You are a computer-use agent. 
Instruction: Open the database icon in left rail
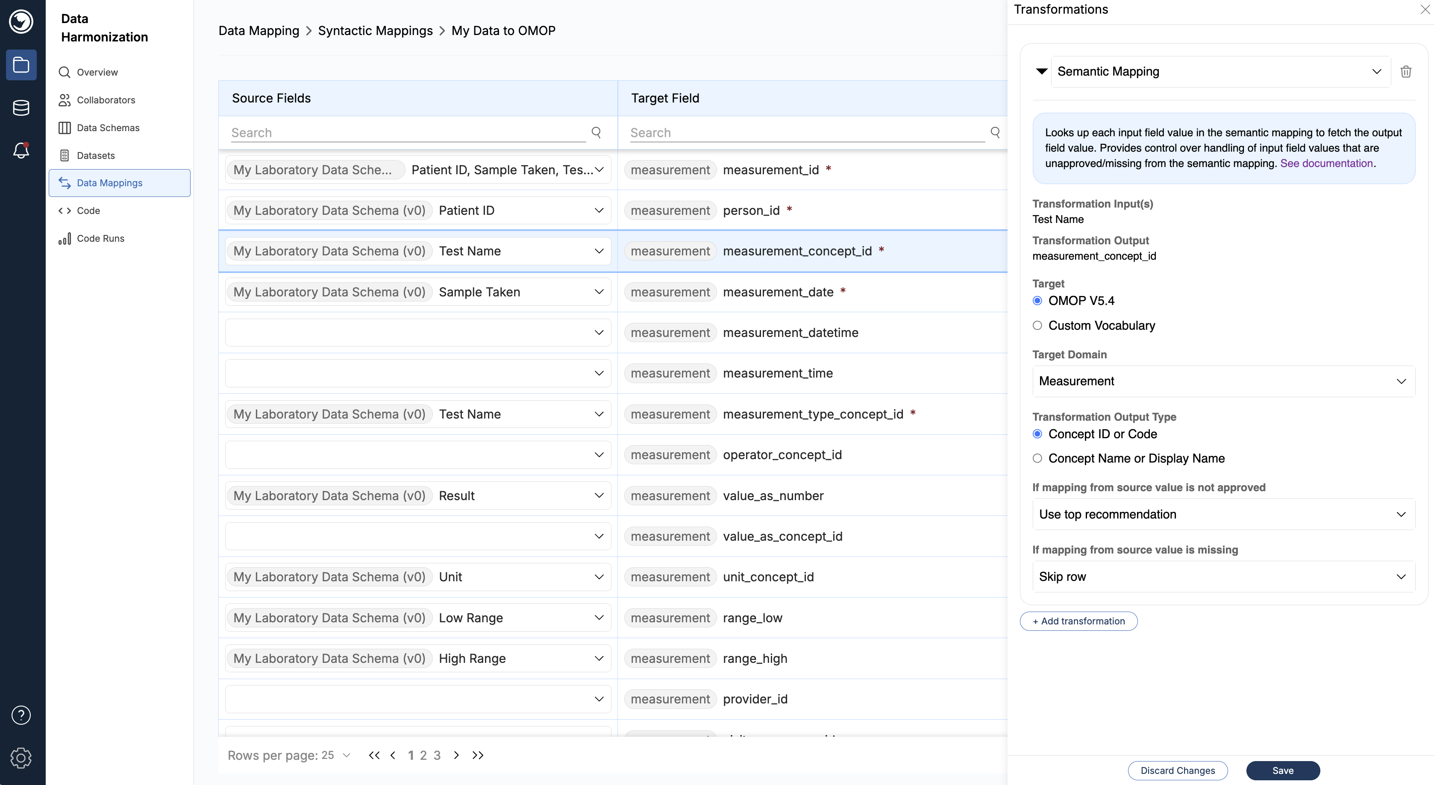[x=21, y=108]
